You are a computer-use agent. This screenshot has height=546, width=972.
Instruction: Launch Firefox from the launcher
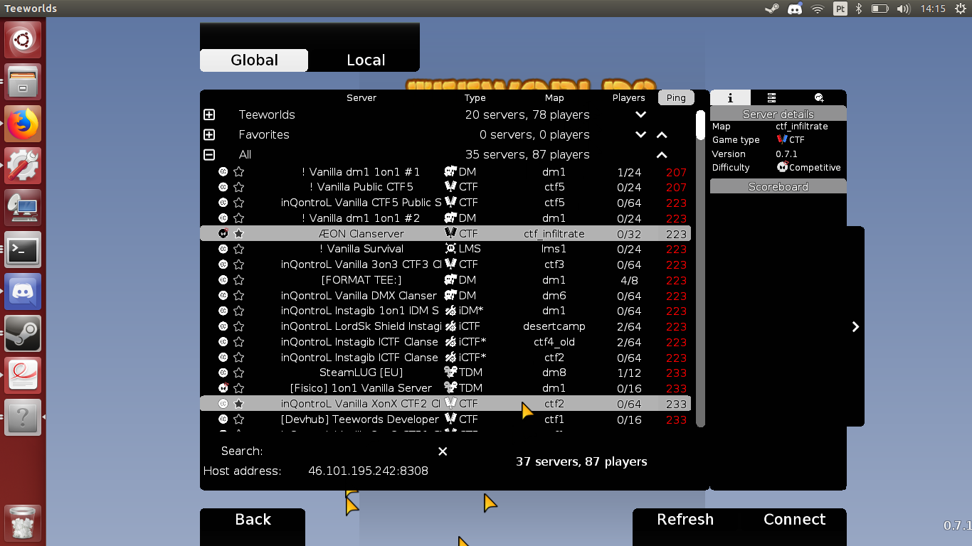coord(23,124)
